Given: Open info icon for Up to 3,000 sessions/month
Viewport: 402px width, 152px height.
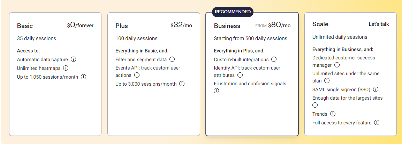Looking at the screenshot, I should pos(182,84).
